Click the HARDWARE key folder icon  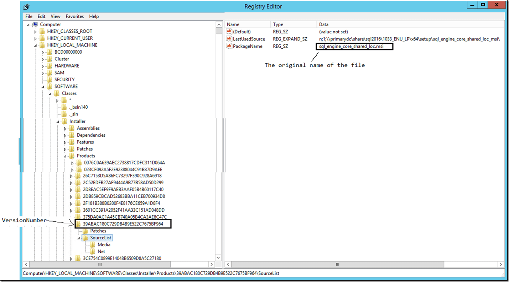click(50, 66)
